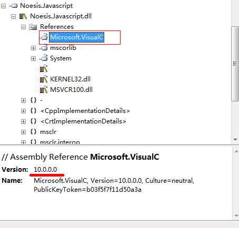The height and width of the screenshot is (228, 239).
Task: Expand the <CppImplementationDetails> namespace
Action: [x=23, y=111]
